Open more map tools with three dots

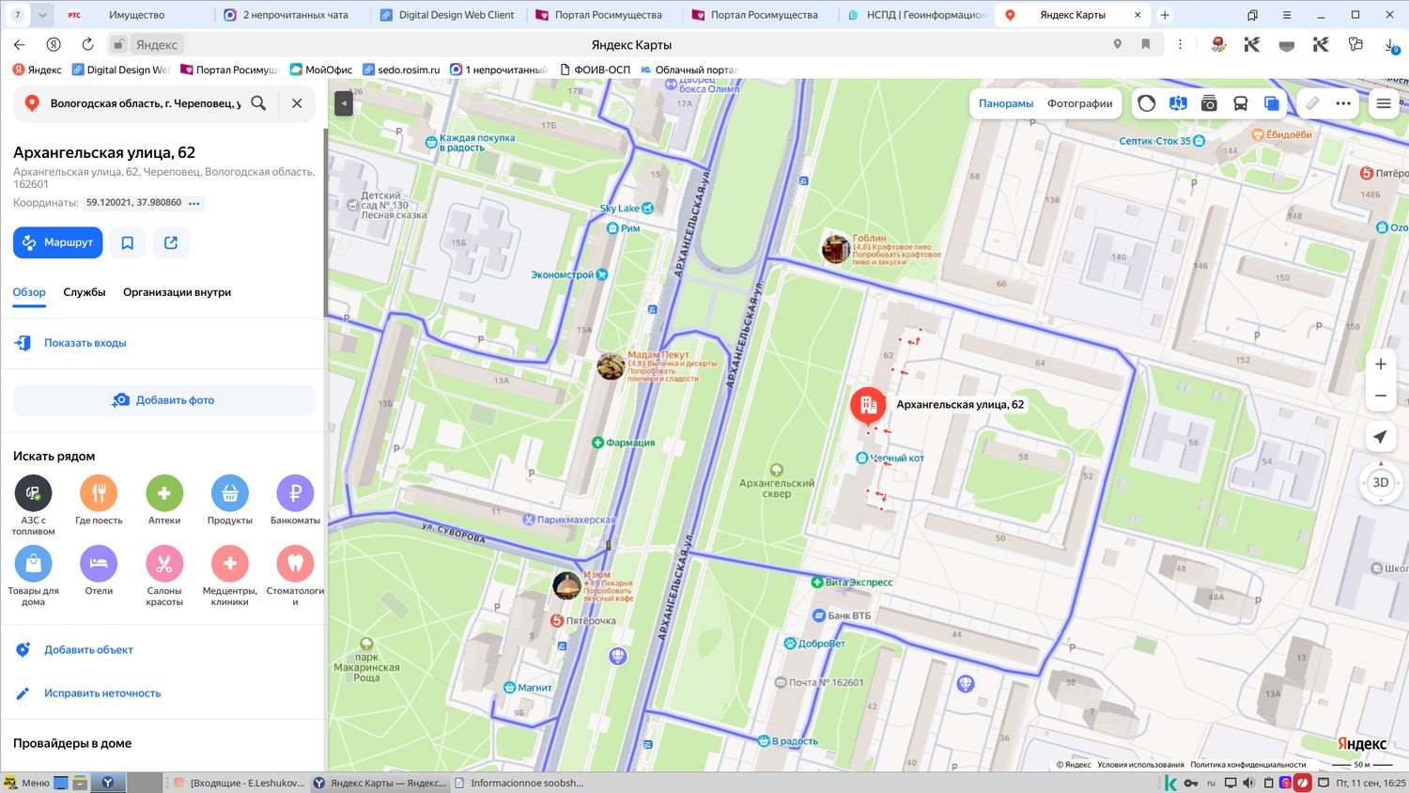1343,103
